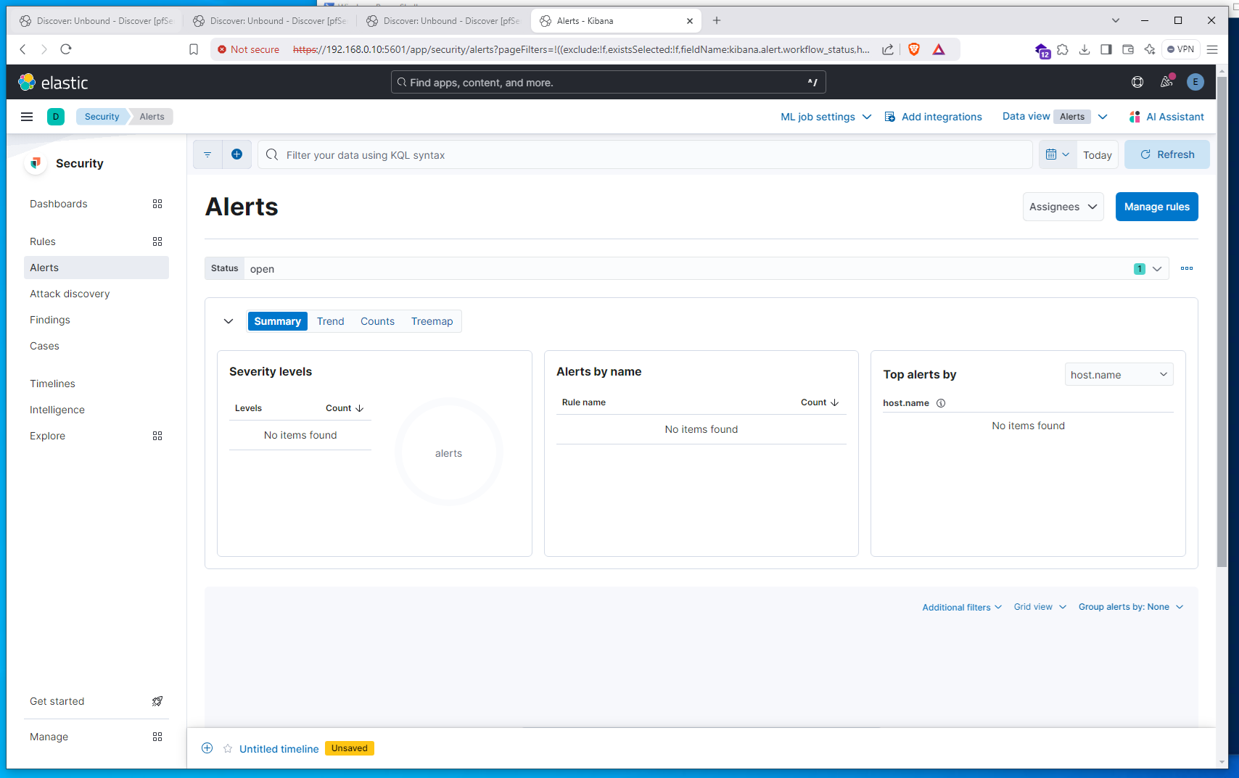Viewport: 1239px width, 778px height.
Task: Focus the Find apps search box
Action: click(609, 82)
